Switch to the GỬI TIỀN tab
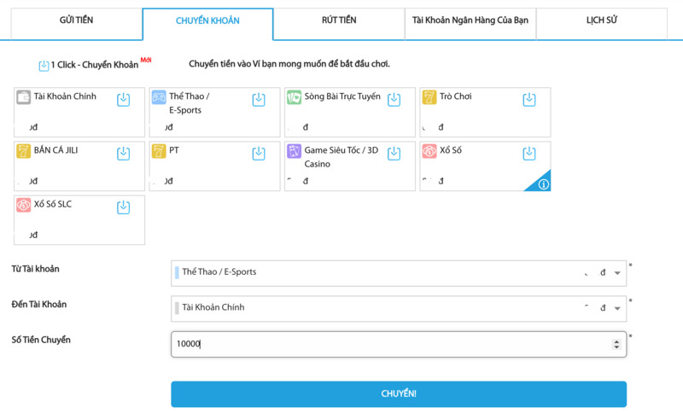The width and height of the screenshot is (683, 414). [77, 20]
